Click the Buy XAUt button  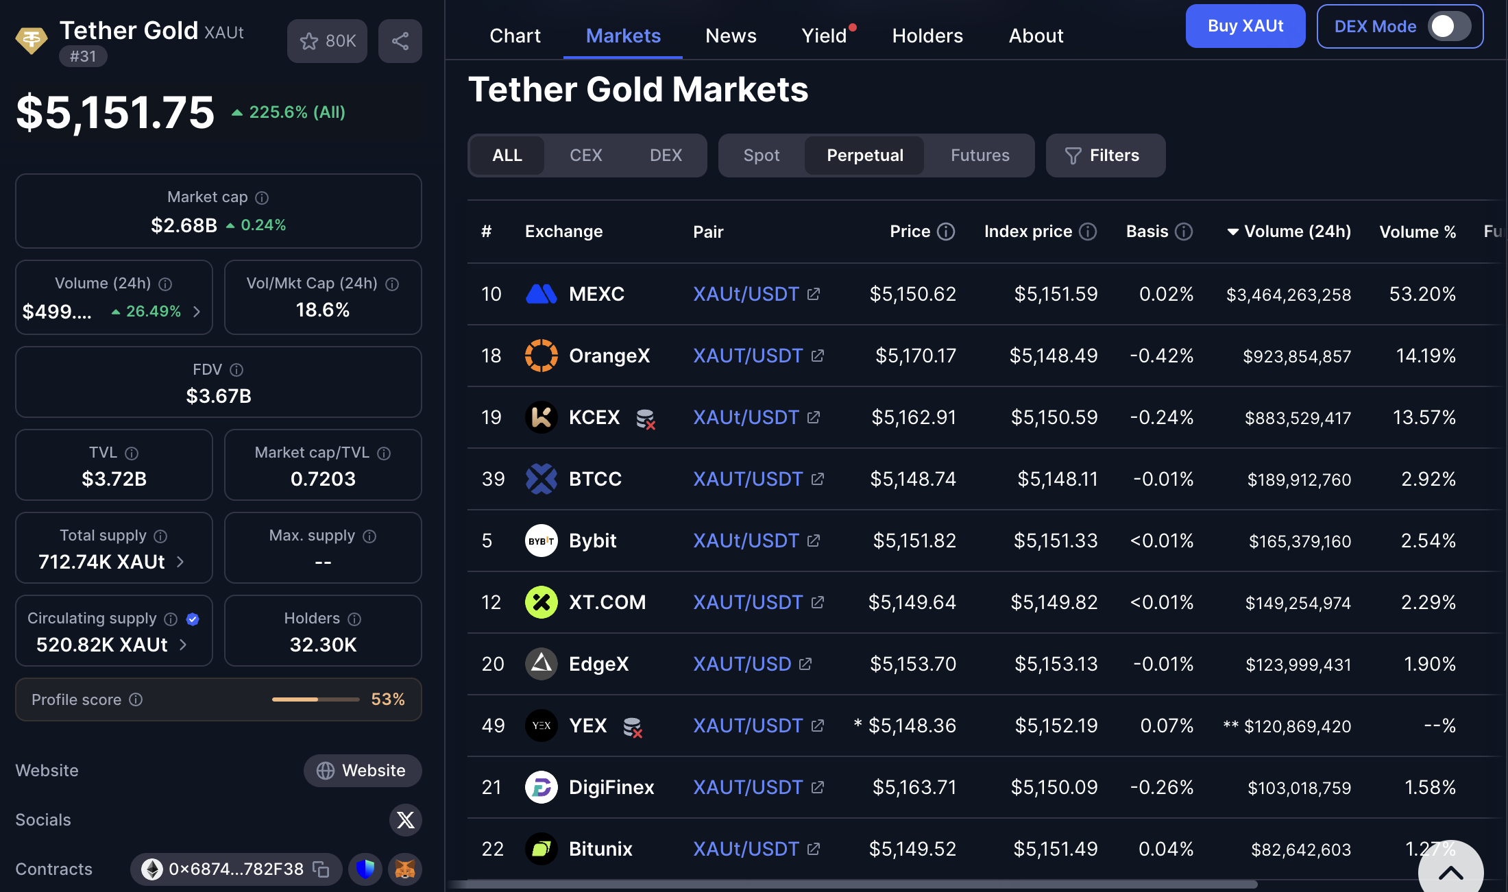(1245, 26)
